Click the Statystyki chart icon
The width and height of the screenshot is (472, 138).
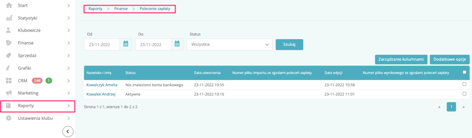[9, 18]
